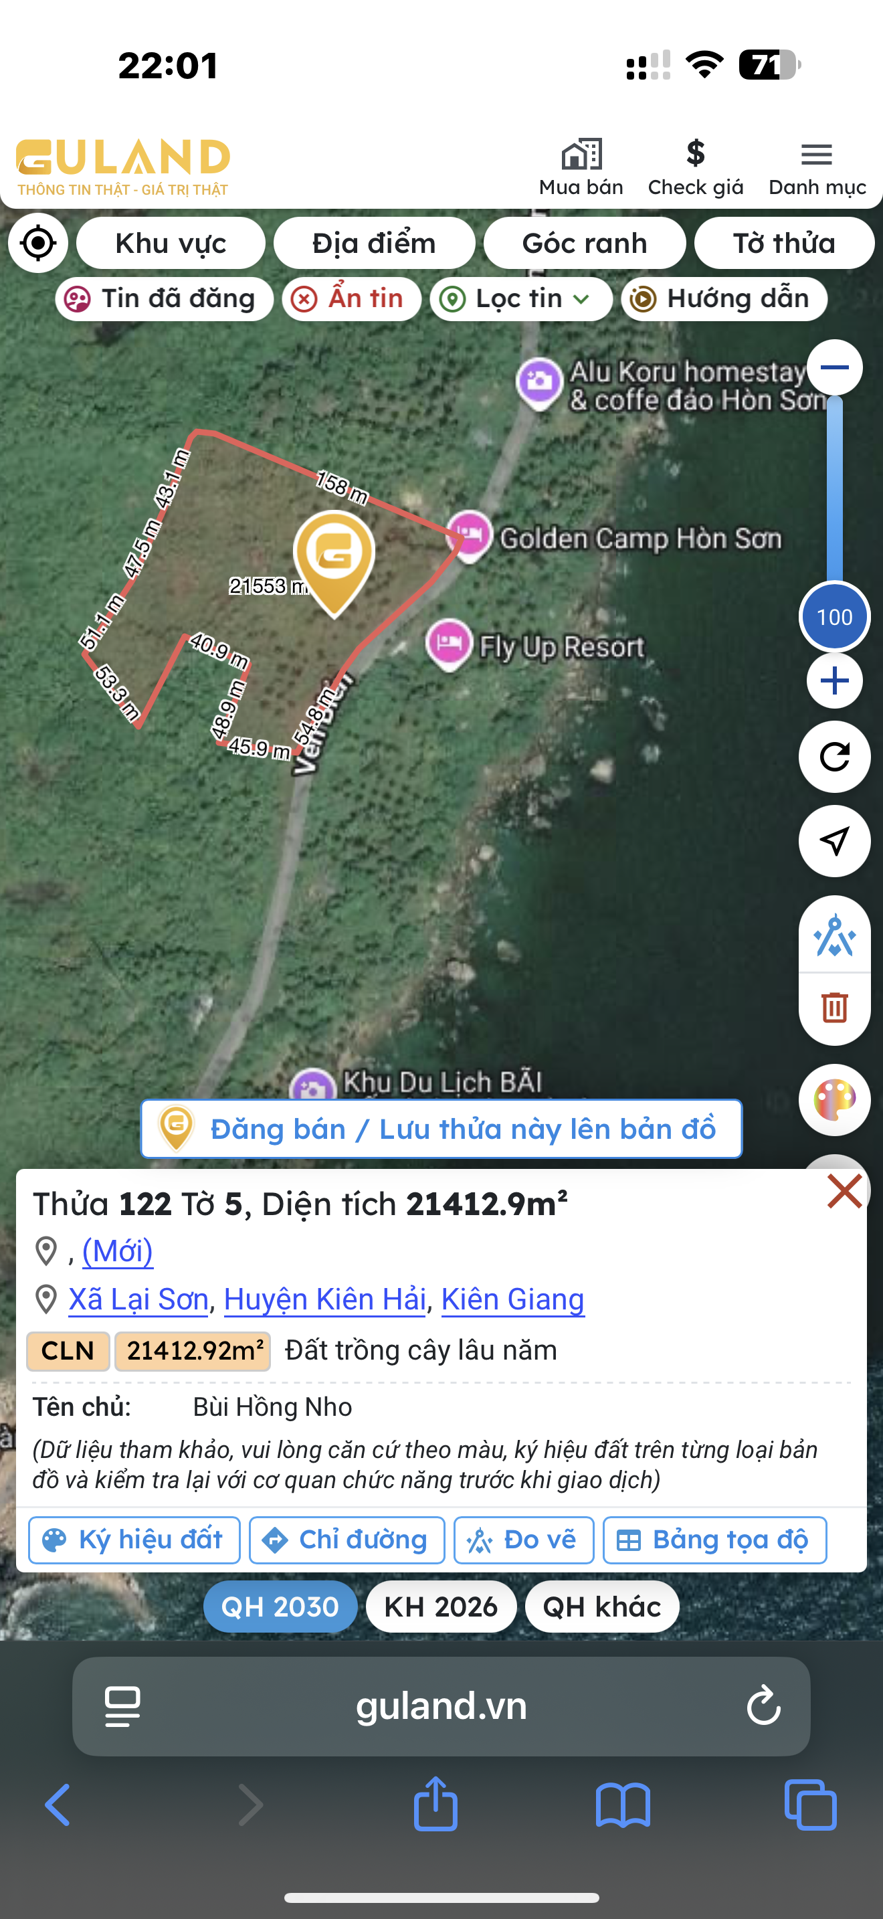The height and width of the screenshot is (1919, 883).
Task: Open the Địa điểm search pill
Action: pos(374,243)
